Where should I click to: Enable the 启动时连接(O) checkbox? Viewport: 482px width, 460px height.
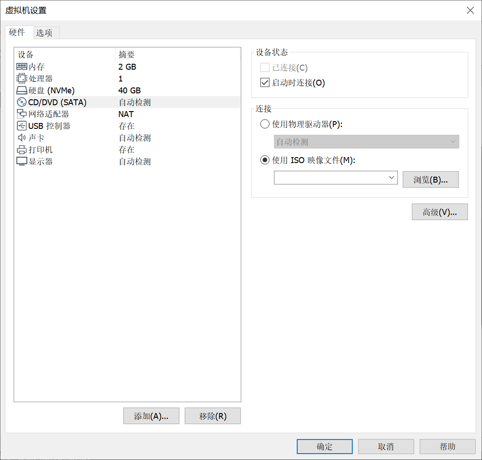[x=264, y=82]
